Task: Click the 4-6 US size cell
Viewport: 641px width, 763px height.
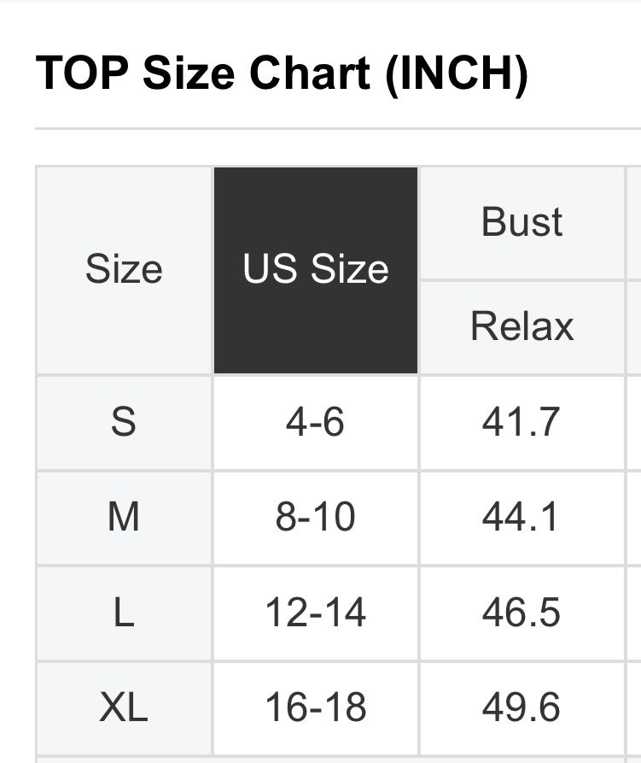Action: click(x=316, y=422)
